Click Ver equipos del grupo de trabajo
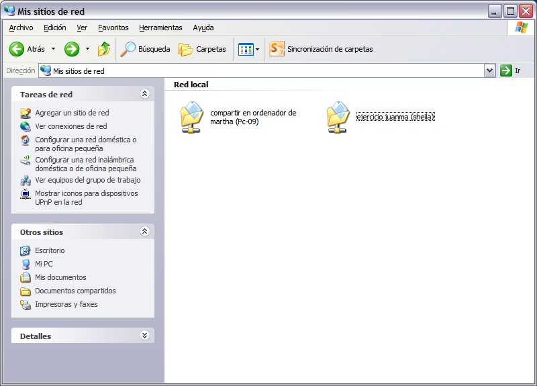537x386 pixels. click(88, 180)
